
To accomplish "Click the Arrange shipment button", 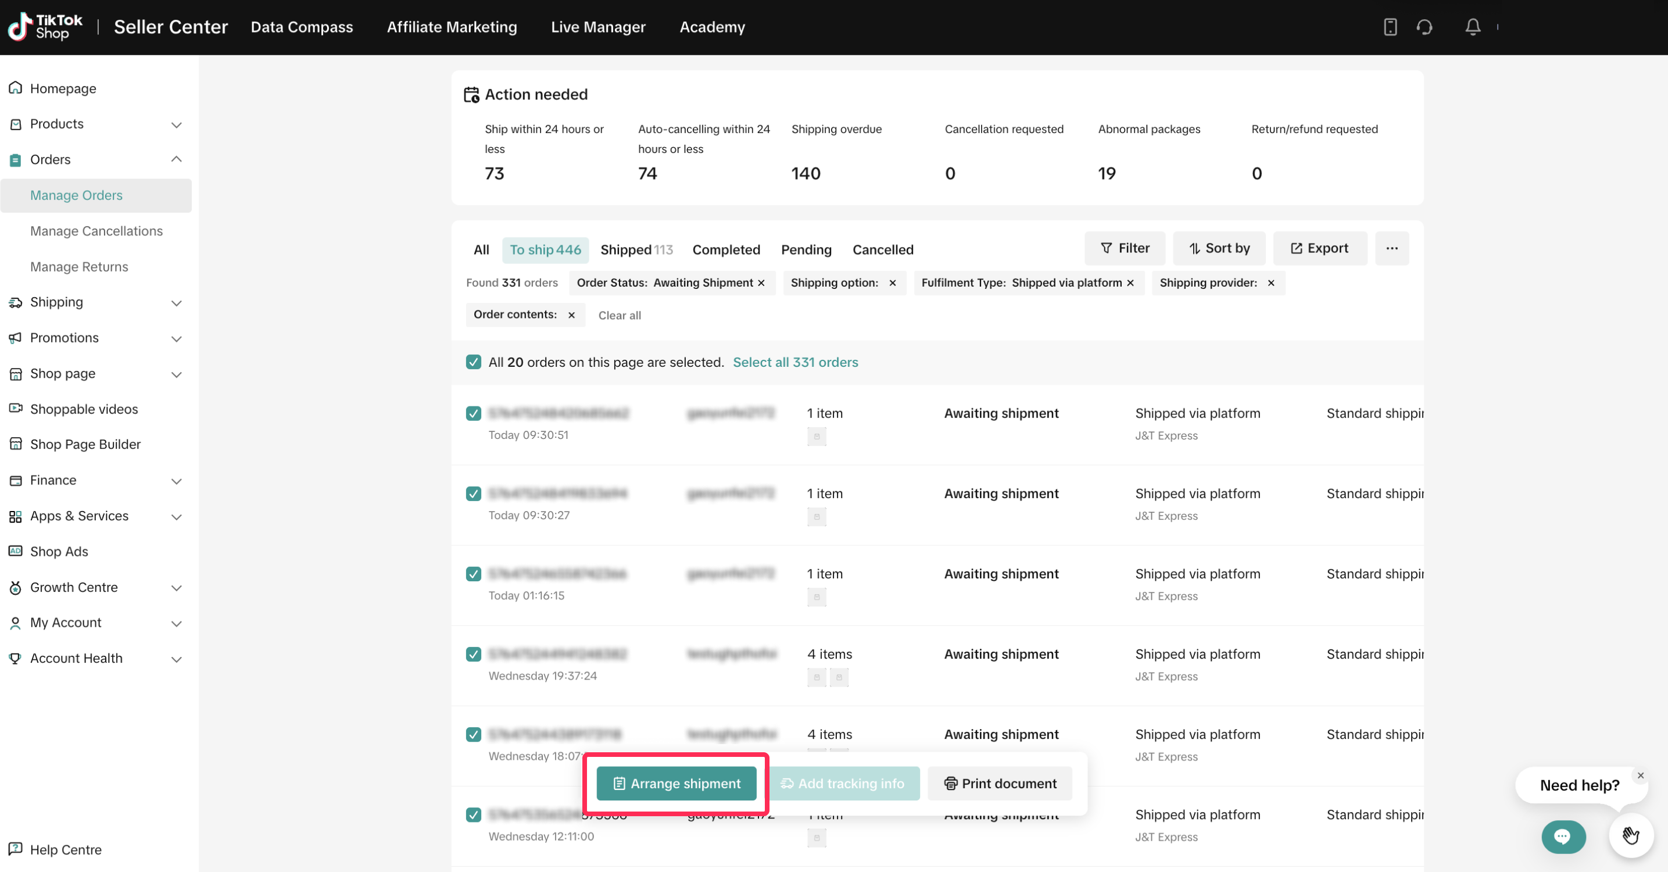I will [676, 783].
